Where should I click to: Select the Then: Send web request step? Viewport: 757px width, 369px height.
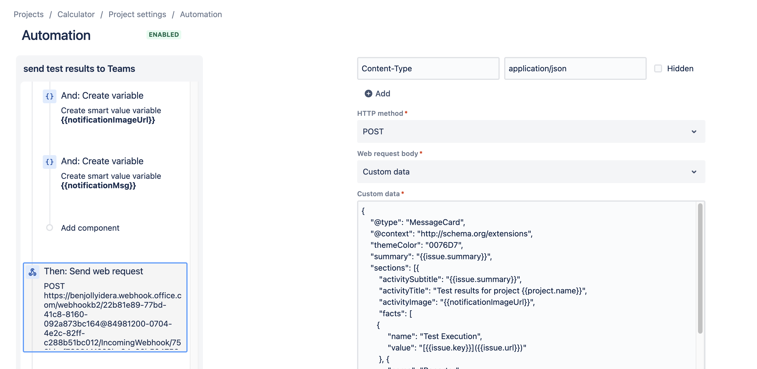(105, 307)
